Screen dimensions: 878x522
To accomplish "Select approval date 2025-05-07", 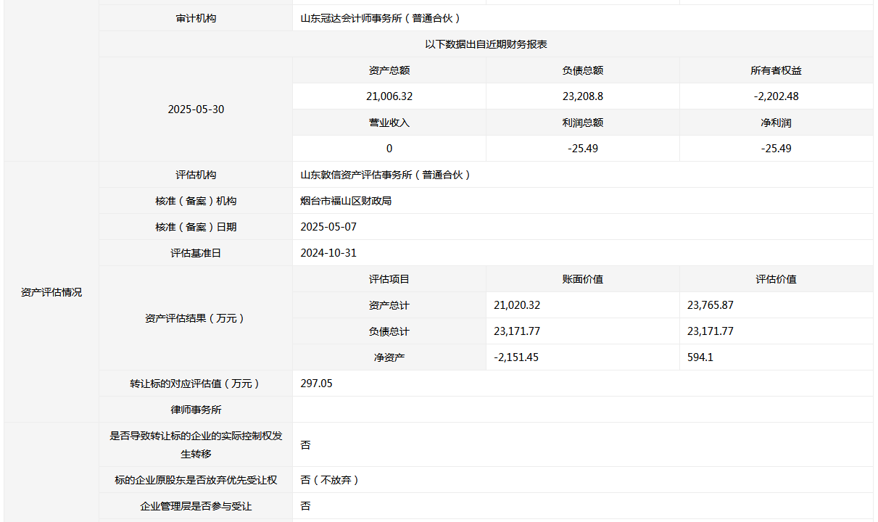I will coord(328,227).
